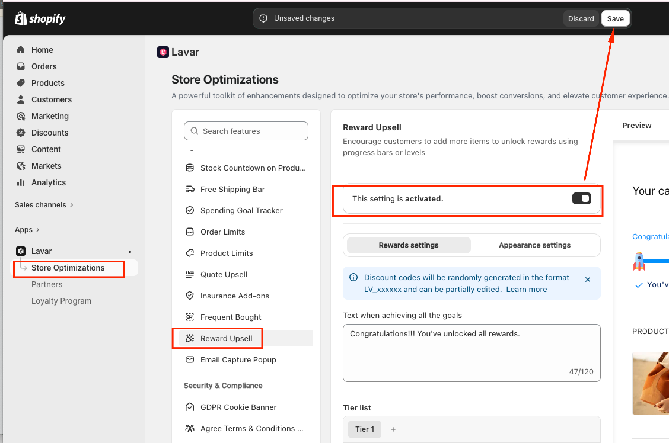669x443 pixels.
Task: Toggle the Reward Upsell activation switch
Action: click(x=582, y=198)
